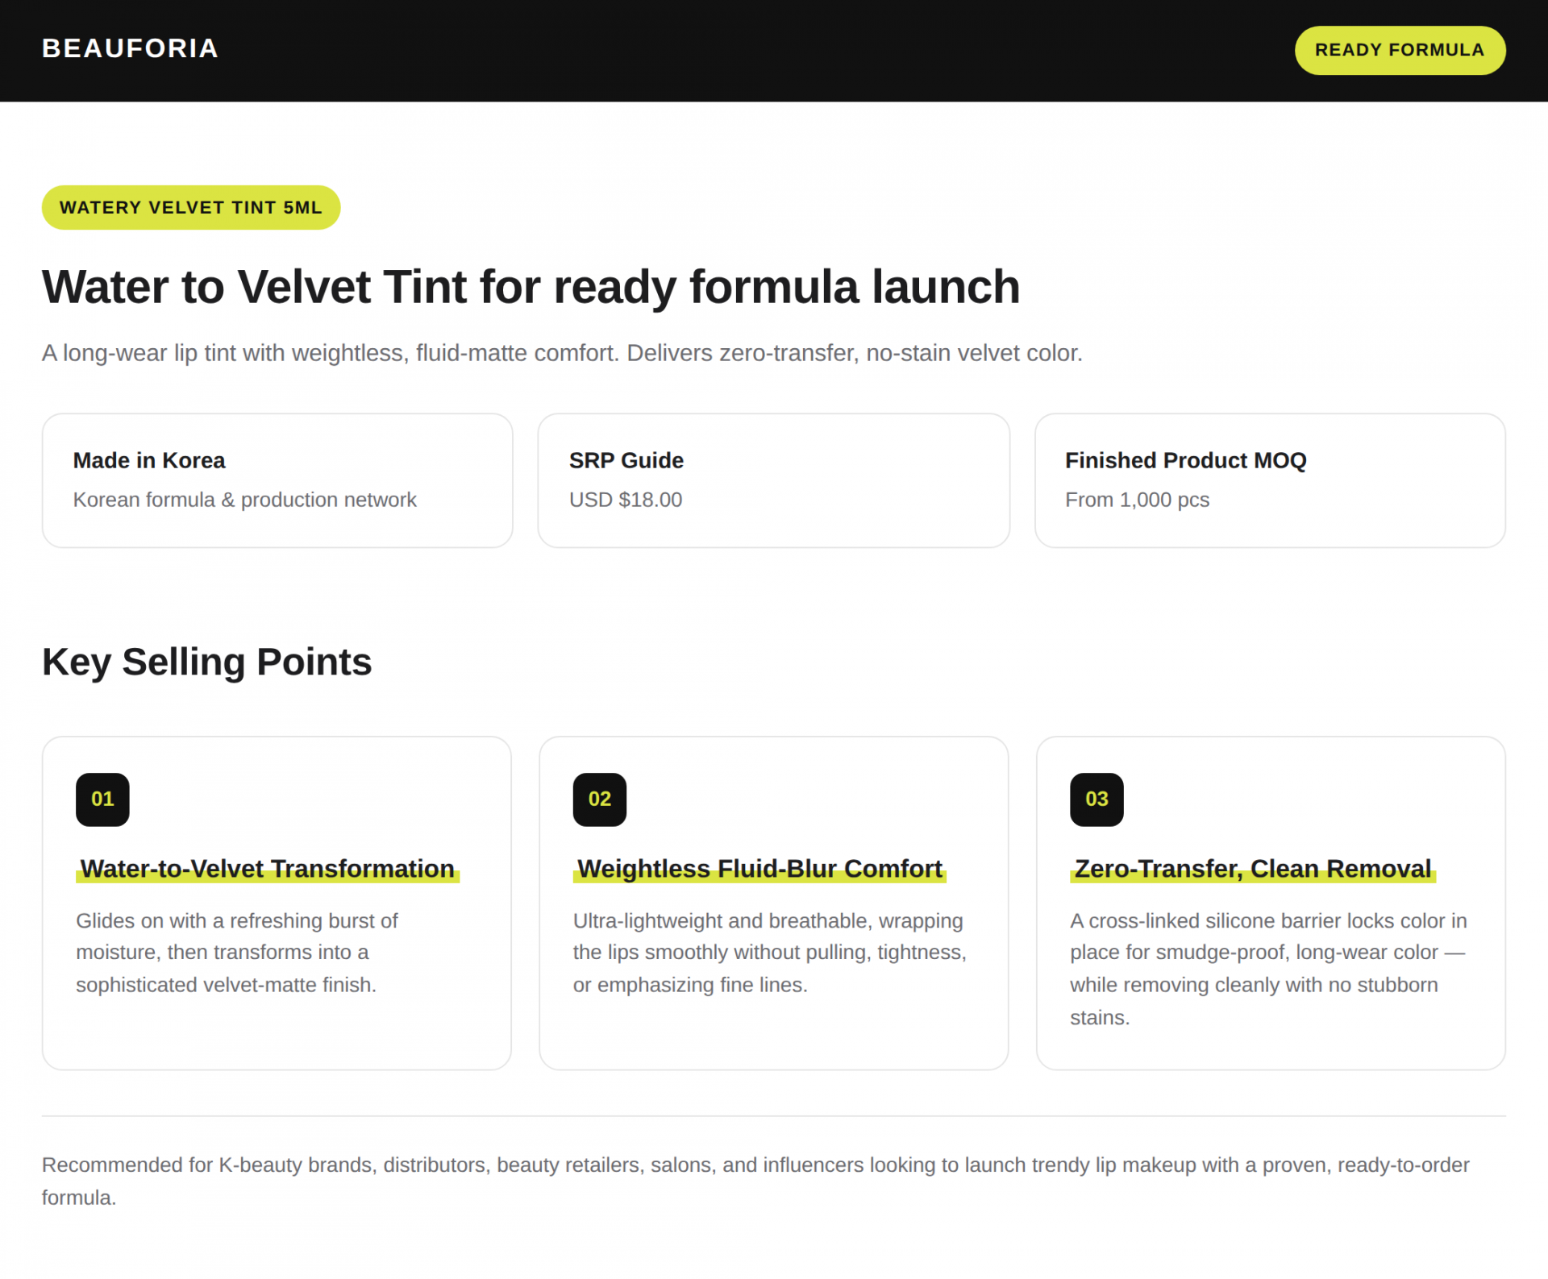Viewport: 1548px width, 1279px height.
Task: Click the Korean formula & production network text
Action: (x=245, y=500)
